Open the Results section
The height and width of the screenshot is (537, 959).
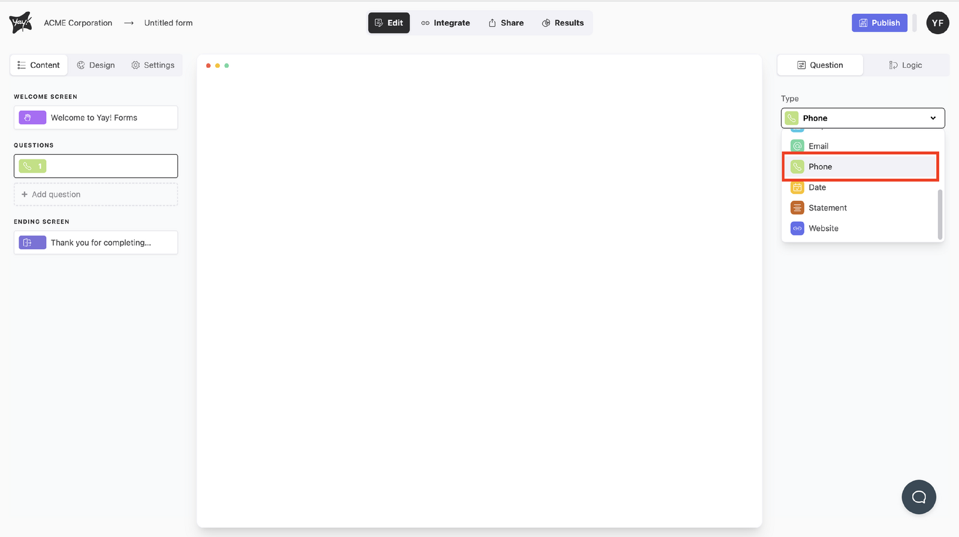[x=563, y=23]
